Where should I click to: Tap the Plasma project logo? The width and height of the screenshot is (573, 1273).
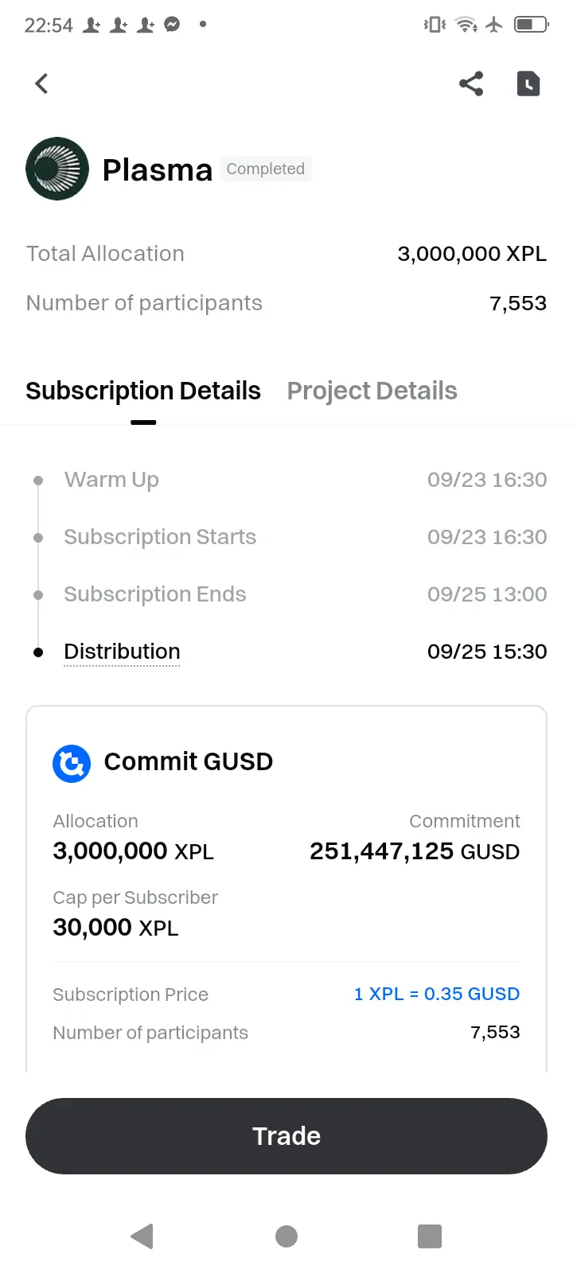(x=57, y=169)
